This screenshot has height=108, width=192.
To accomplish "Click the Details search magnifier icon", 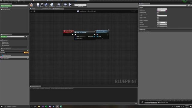I will pos(187,5).
